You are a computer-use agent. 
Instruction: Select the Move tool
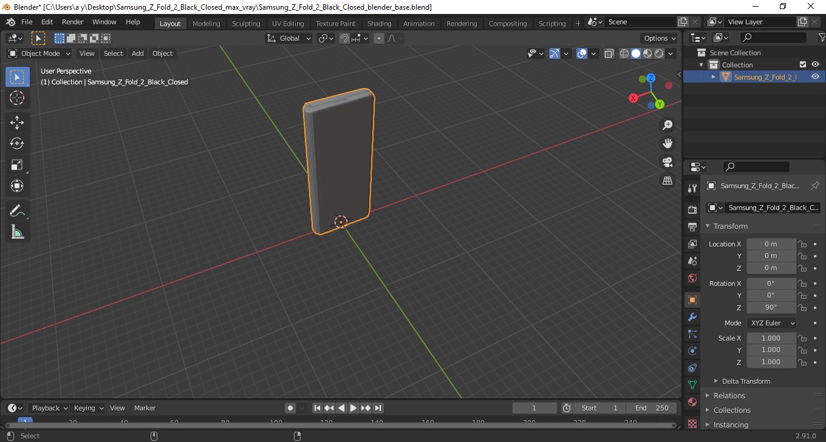pos(17,123)
